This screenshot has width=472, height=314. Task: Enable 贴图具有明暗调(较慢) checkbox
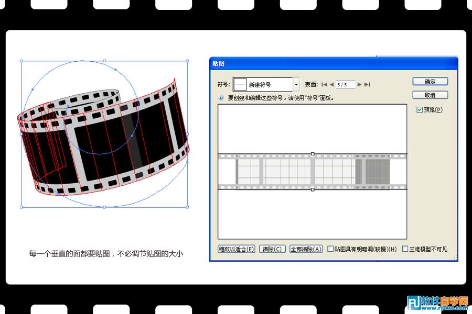(330, 249)
